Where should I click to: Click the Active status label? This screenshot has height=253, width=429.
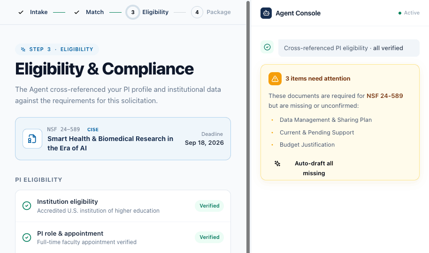pos(412,13)
